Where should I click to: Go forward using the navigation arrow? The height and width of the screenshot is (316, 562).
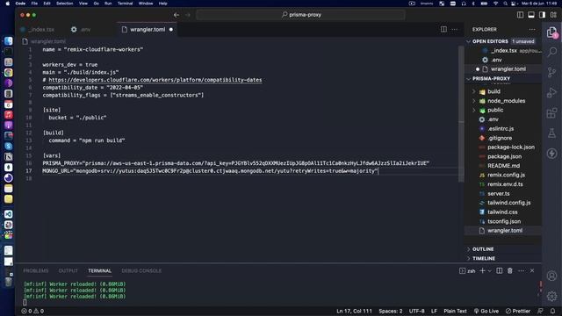tap(188, 15)
